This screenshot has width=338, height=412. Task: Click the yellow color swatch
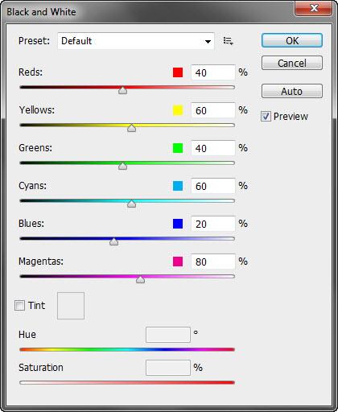click(x=178, y=110)
